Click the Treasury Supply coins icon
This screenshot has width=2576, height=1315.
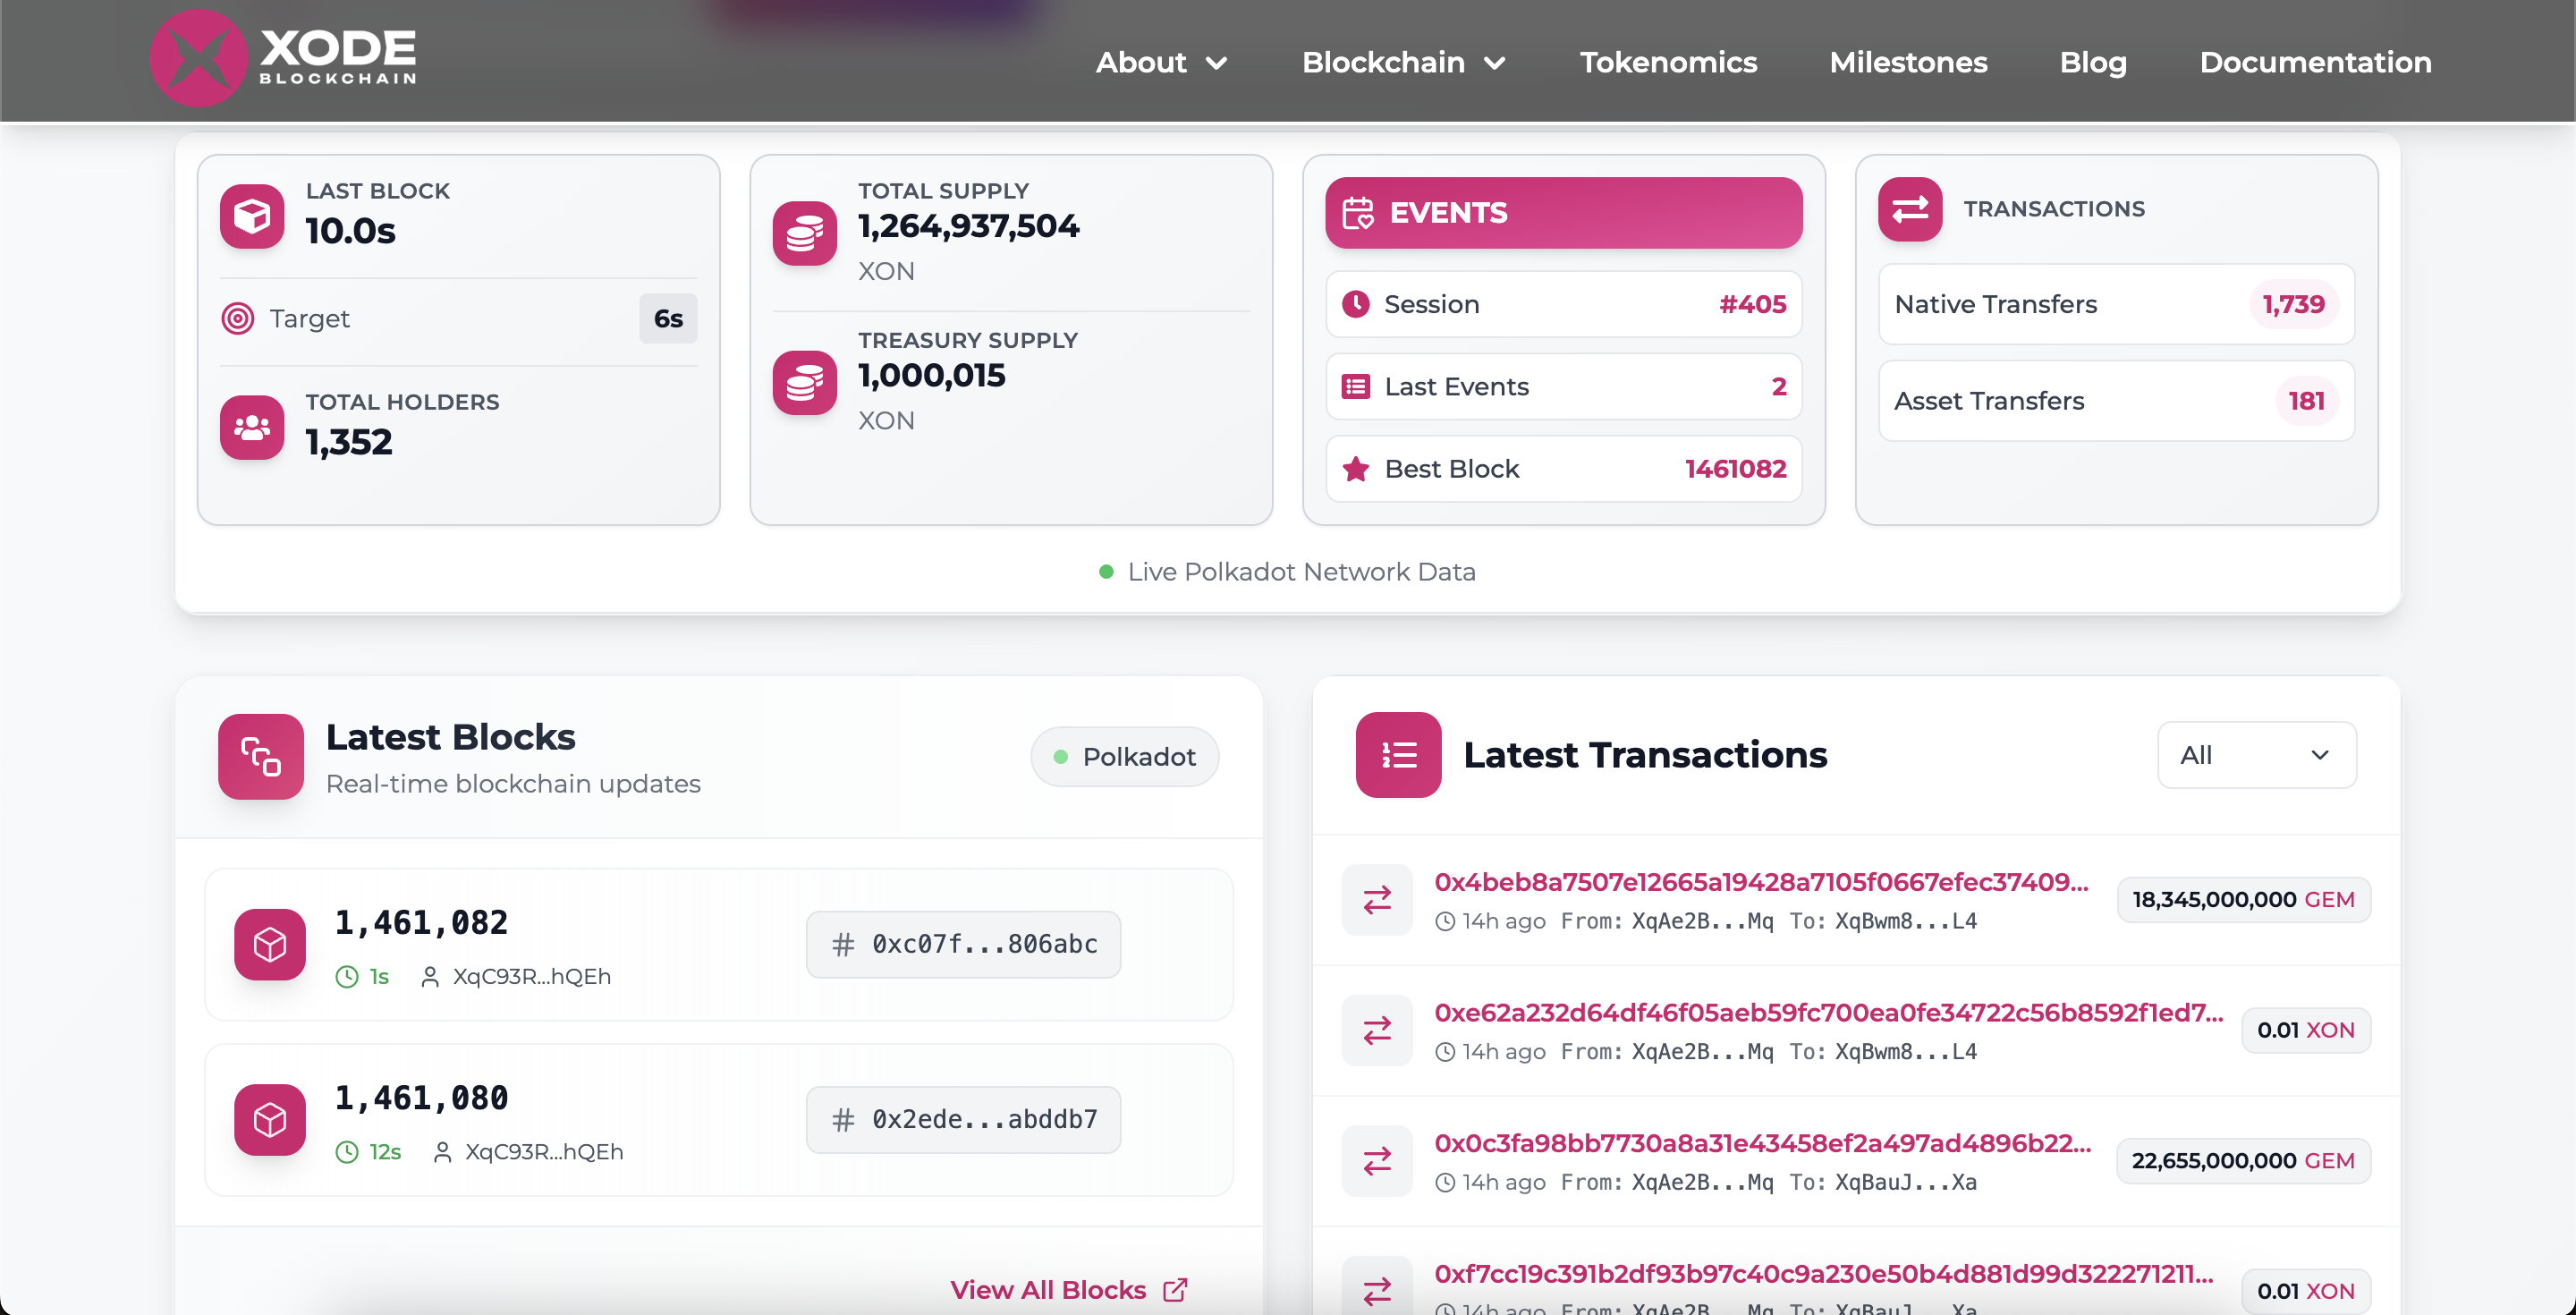click(x=805, y=382)
